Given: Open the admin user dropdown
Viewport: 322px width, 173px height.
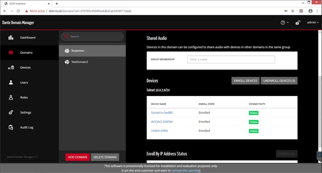Looking at the screenshot, I should 313,23.
